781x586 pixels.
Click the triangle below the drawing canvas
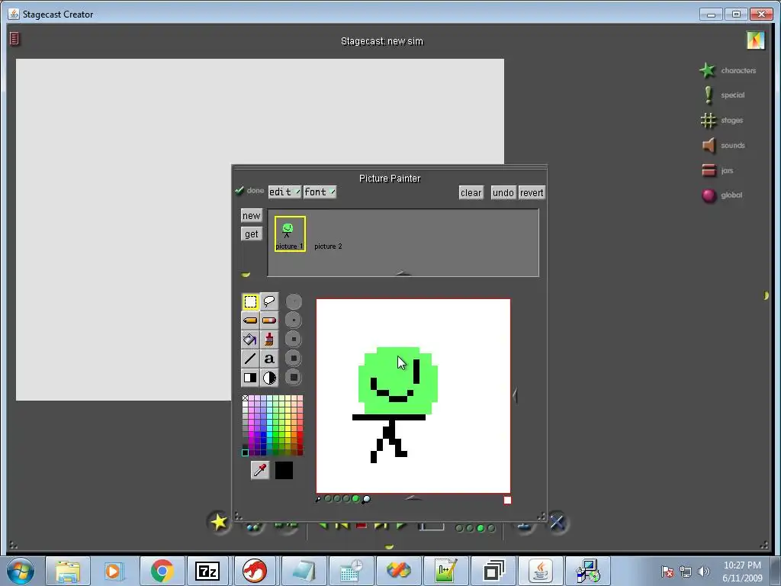pos(413,497)
